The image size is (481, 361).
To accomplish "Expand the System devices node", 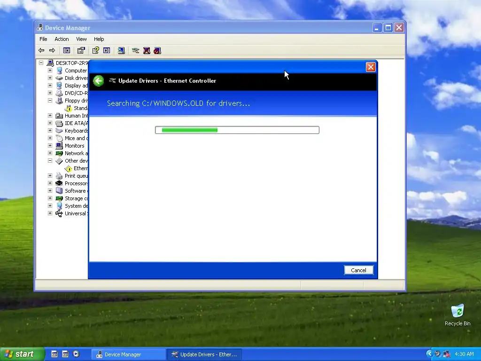I will (50, 206).
